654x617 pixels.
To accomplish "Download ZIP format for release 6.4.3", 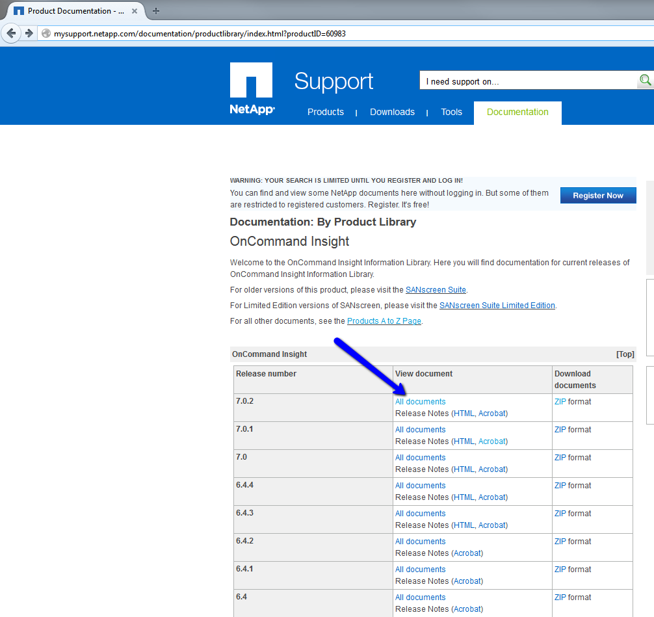I will [560, 513].
